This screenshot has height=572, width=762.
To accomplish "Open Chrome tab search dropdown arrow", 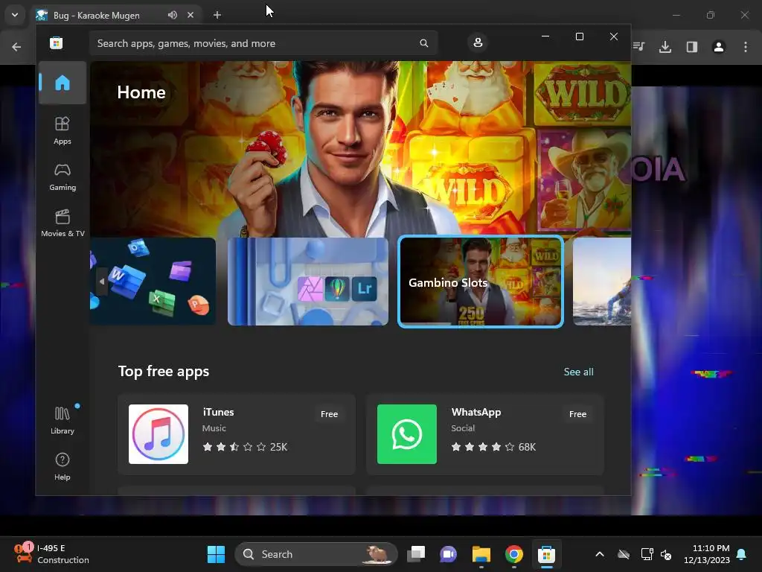I will pos(15,15).
